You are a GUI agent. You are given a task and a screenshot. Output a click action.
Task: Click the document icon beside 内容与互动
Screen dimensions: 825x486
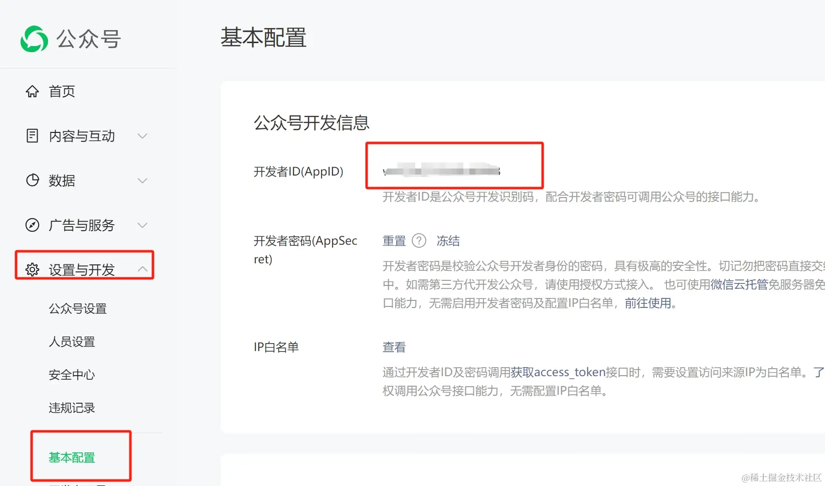32,135
